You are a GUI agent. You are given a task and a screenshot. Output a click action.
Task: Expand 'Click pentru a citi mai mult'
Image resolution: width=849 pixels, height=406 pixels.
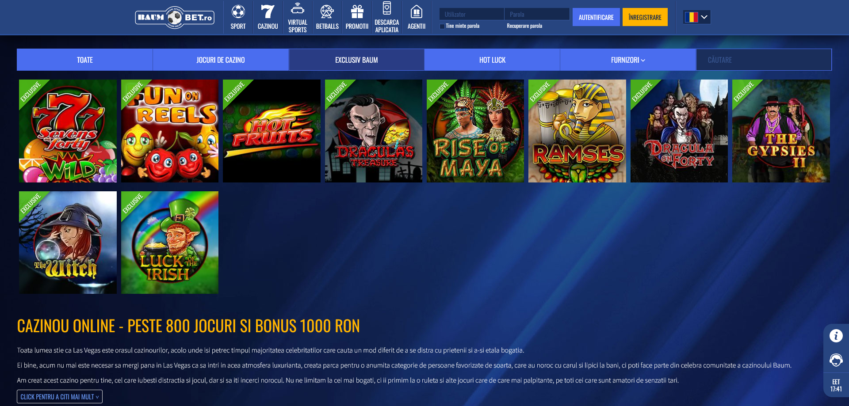[60, 397]
